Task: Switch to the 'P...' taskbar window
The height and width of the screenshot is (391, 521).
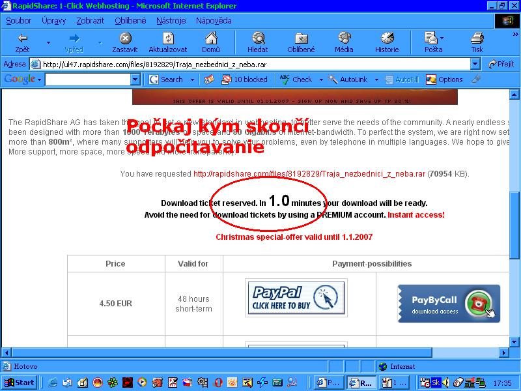Action: click(x=328, y=383)
